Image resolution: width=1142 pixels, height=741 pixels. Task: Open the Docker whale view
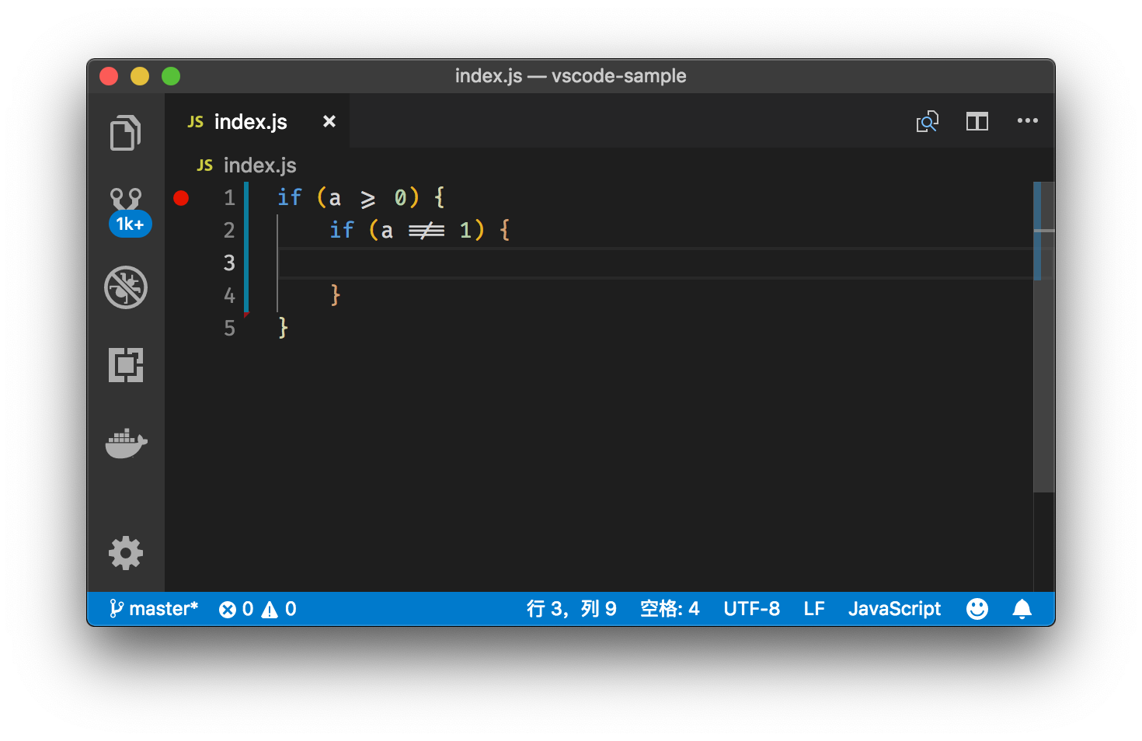coord(126,444)
